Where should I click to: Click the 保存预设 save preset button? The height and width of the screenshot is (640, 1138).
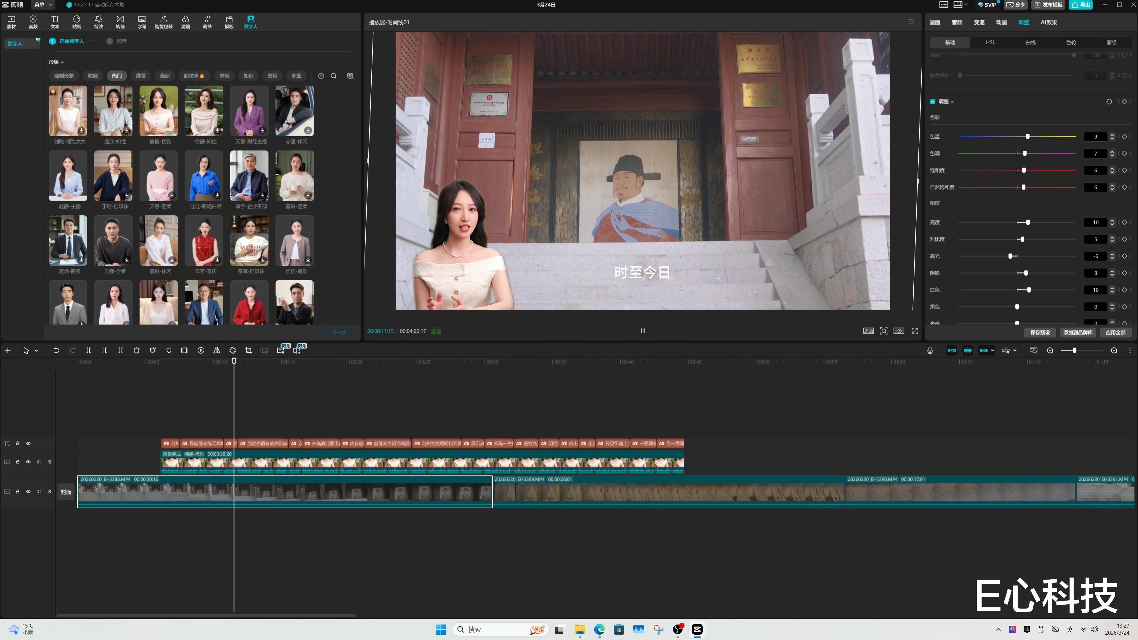tap(1040, 332)
